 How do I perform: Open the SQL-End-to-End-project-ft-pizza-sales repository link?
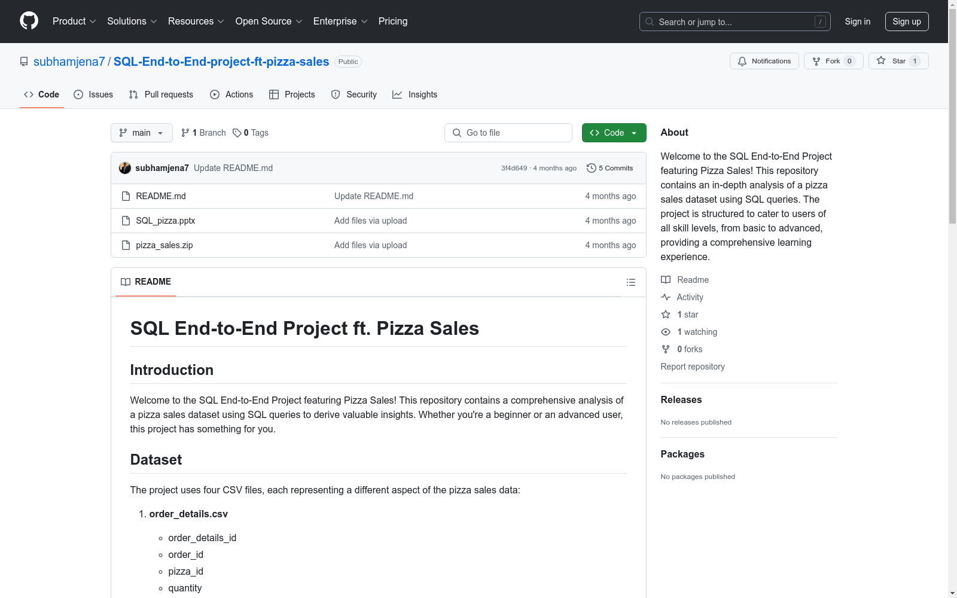click(x=221, y=62)
